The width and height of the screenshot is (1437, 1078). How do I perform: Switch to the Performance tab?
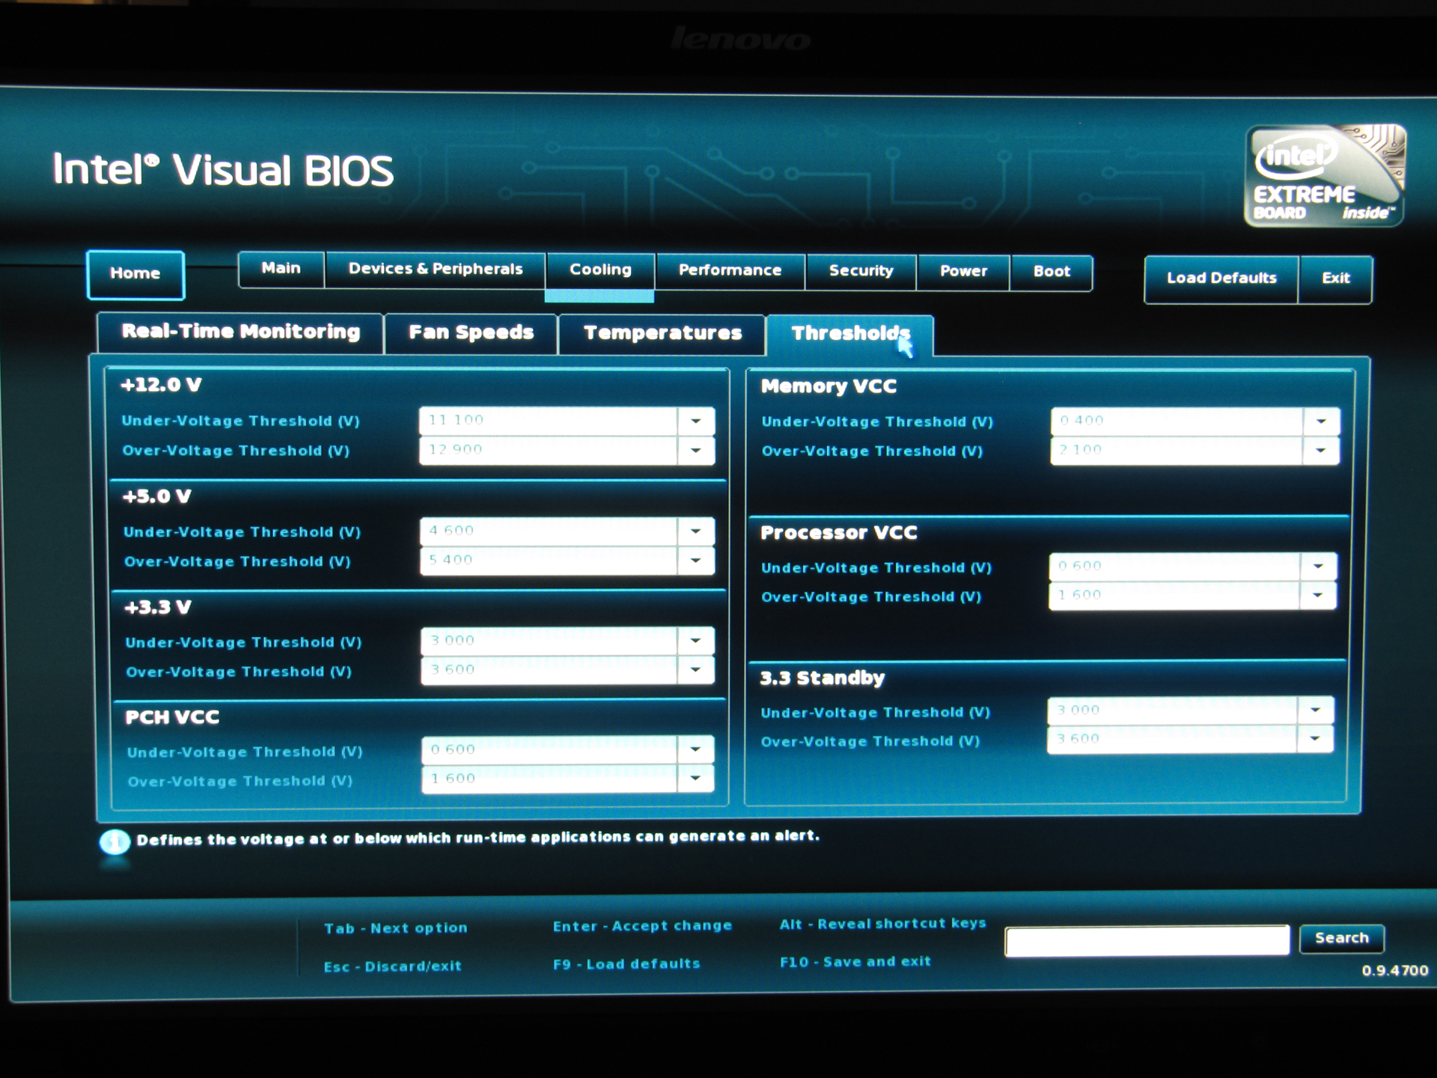click(730, 271)
